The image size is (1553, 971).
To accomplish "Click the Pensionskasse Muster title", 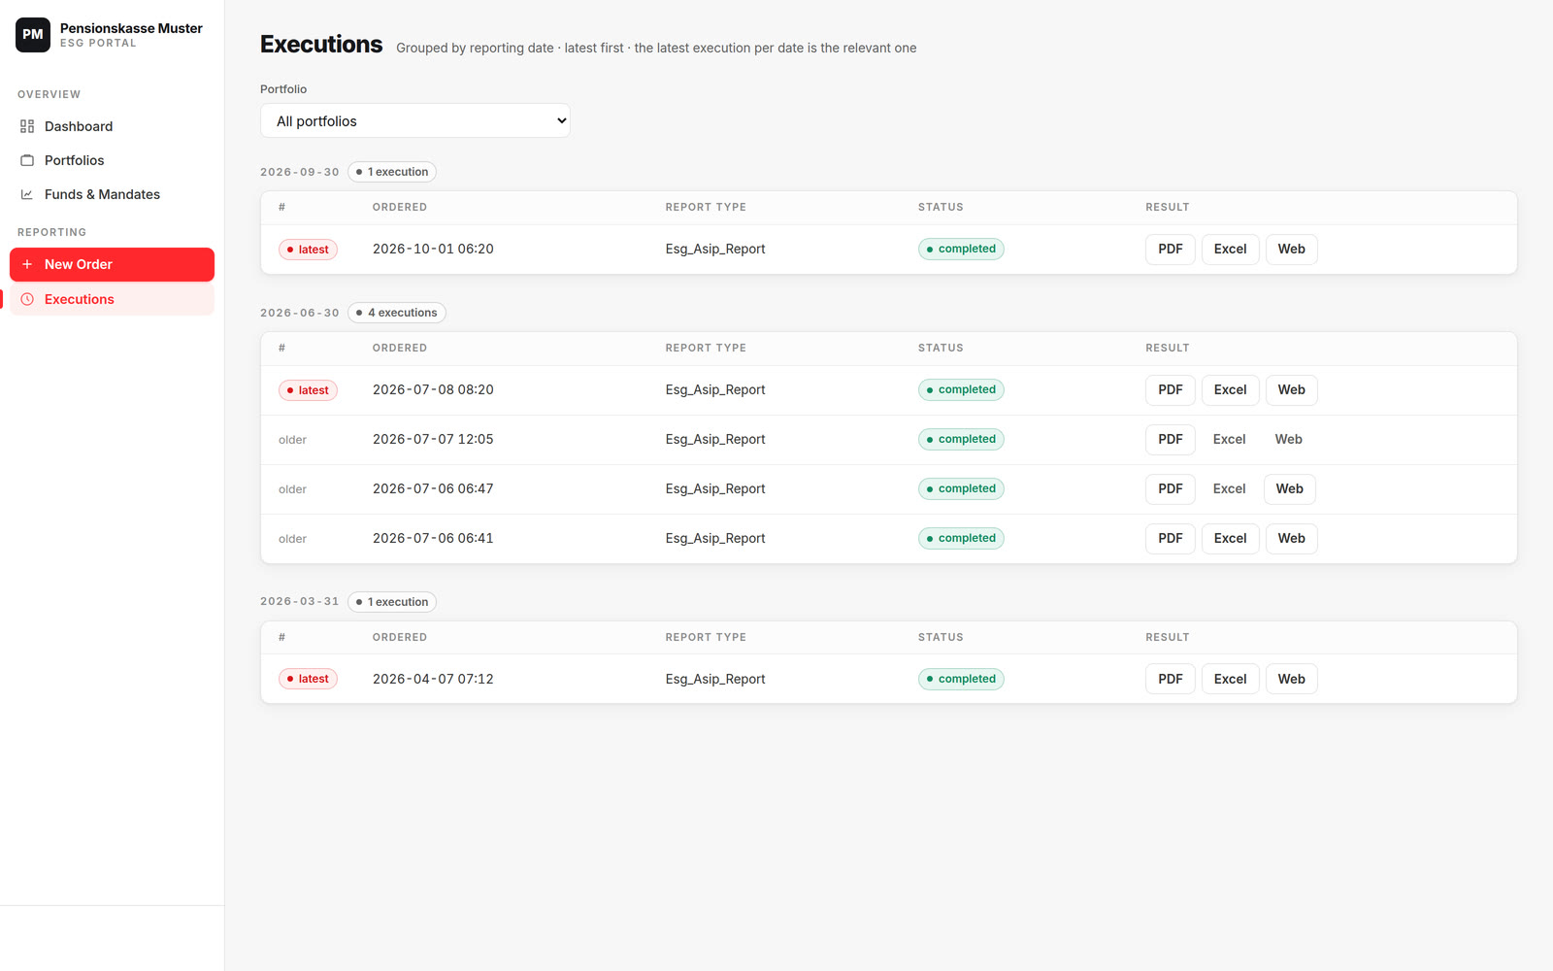I will point(131,28).
